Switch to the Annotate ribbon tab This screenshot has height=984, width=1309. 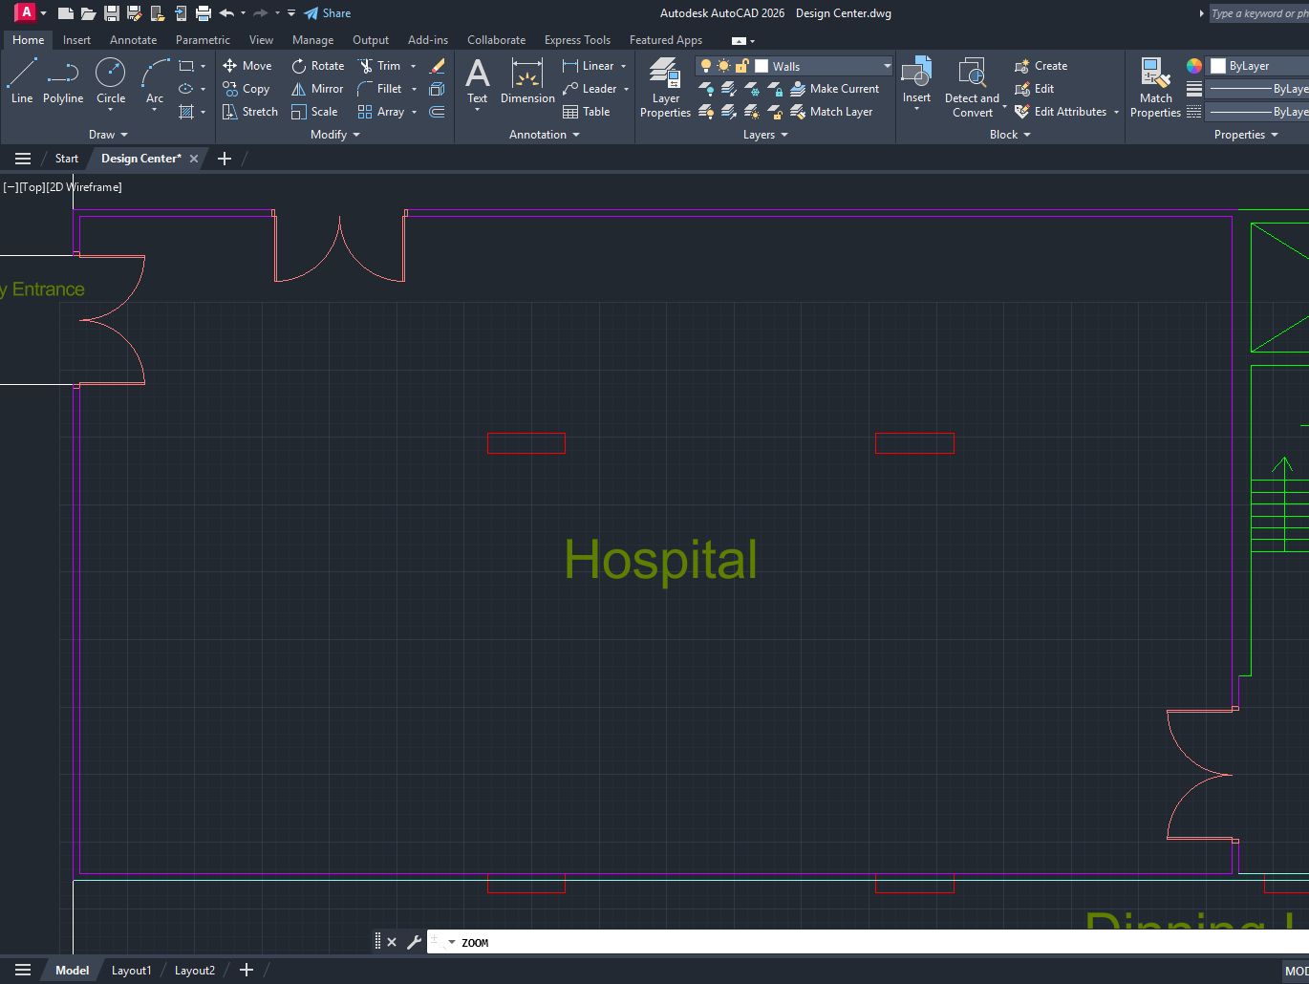tap(133, 40)
